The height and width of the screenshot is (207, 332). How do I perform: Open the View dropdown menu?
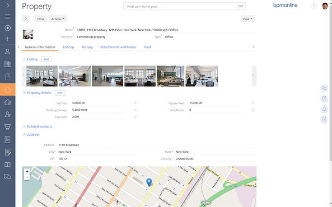pyautogui.click(x=247, y=19)
